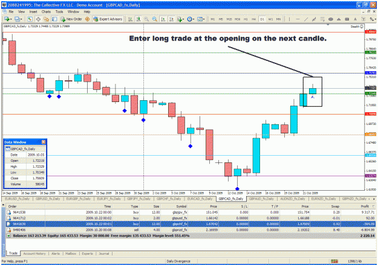Image resolution: width=378 pixels, height=265 pixels.
Task: Expand the New Chart dropdown arrow
Action: tap(11, 19)
